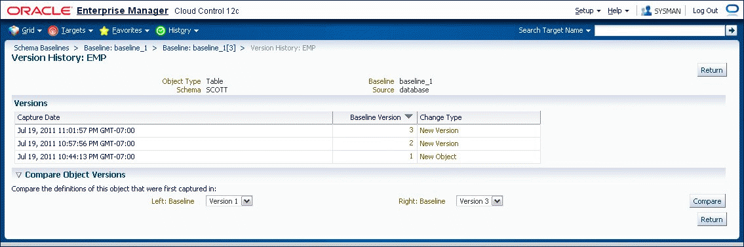This screenshot has height=247, width=744.
Task: Select the Jul 19, 2011 11:01:57 PM capture date
Action: pyautogui.click(x=76, y=130)
